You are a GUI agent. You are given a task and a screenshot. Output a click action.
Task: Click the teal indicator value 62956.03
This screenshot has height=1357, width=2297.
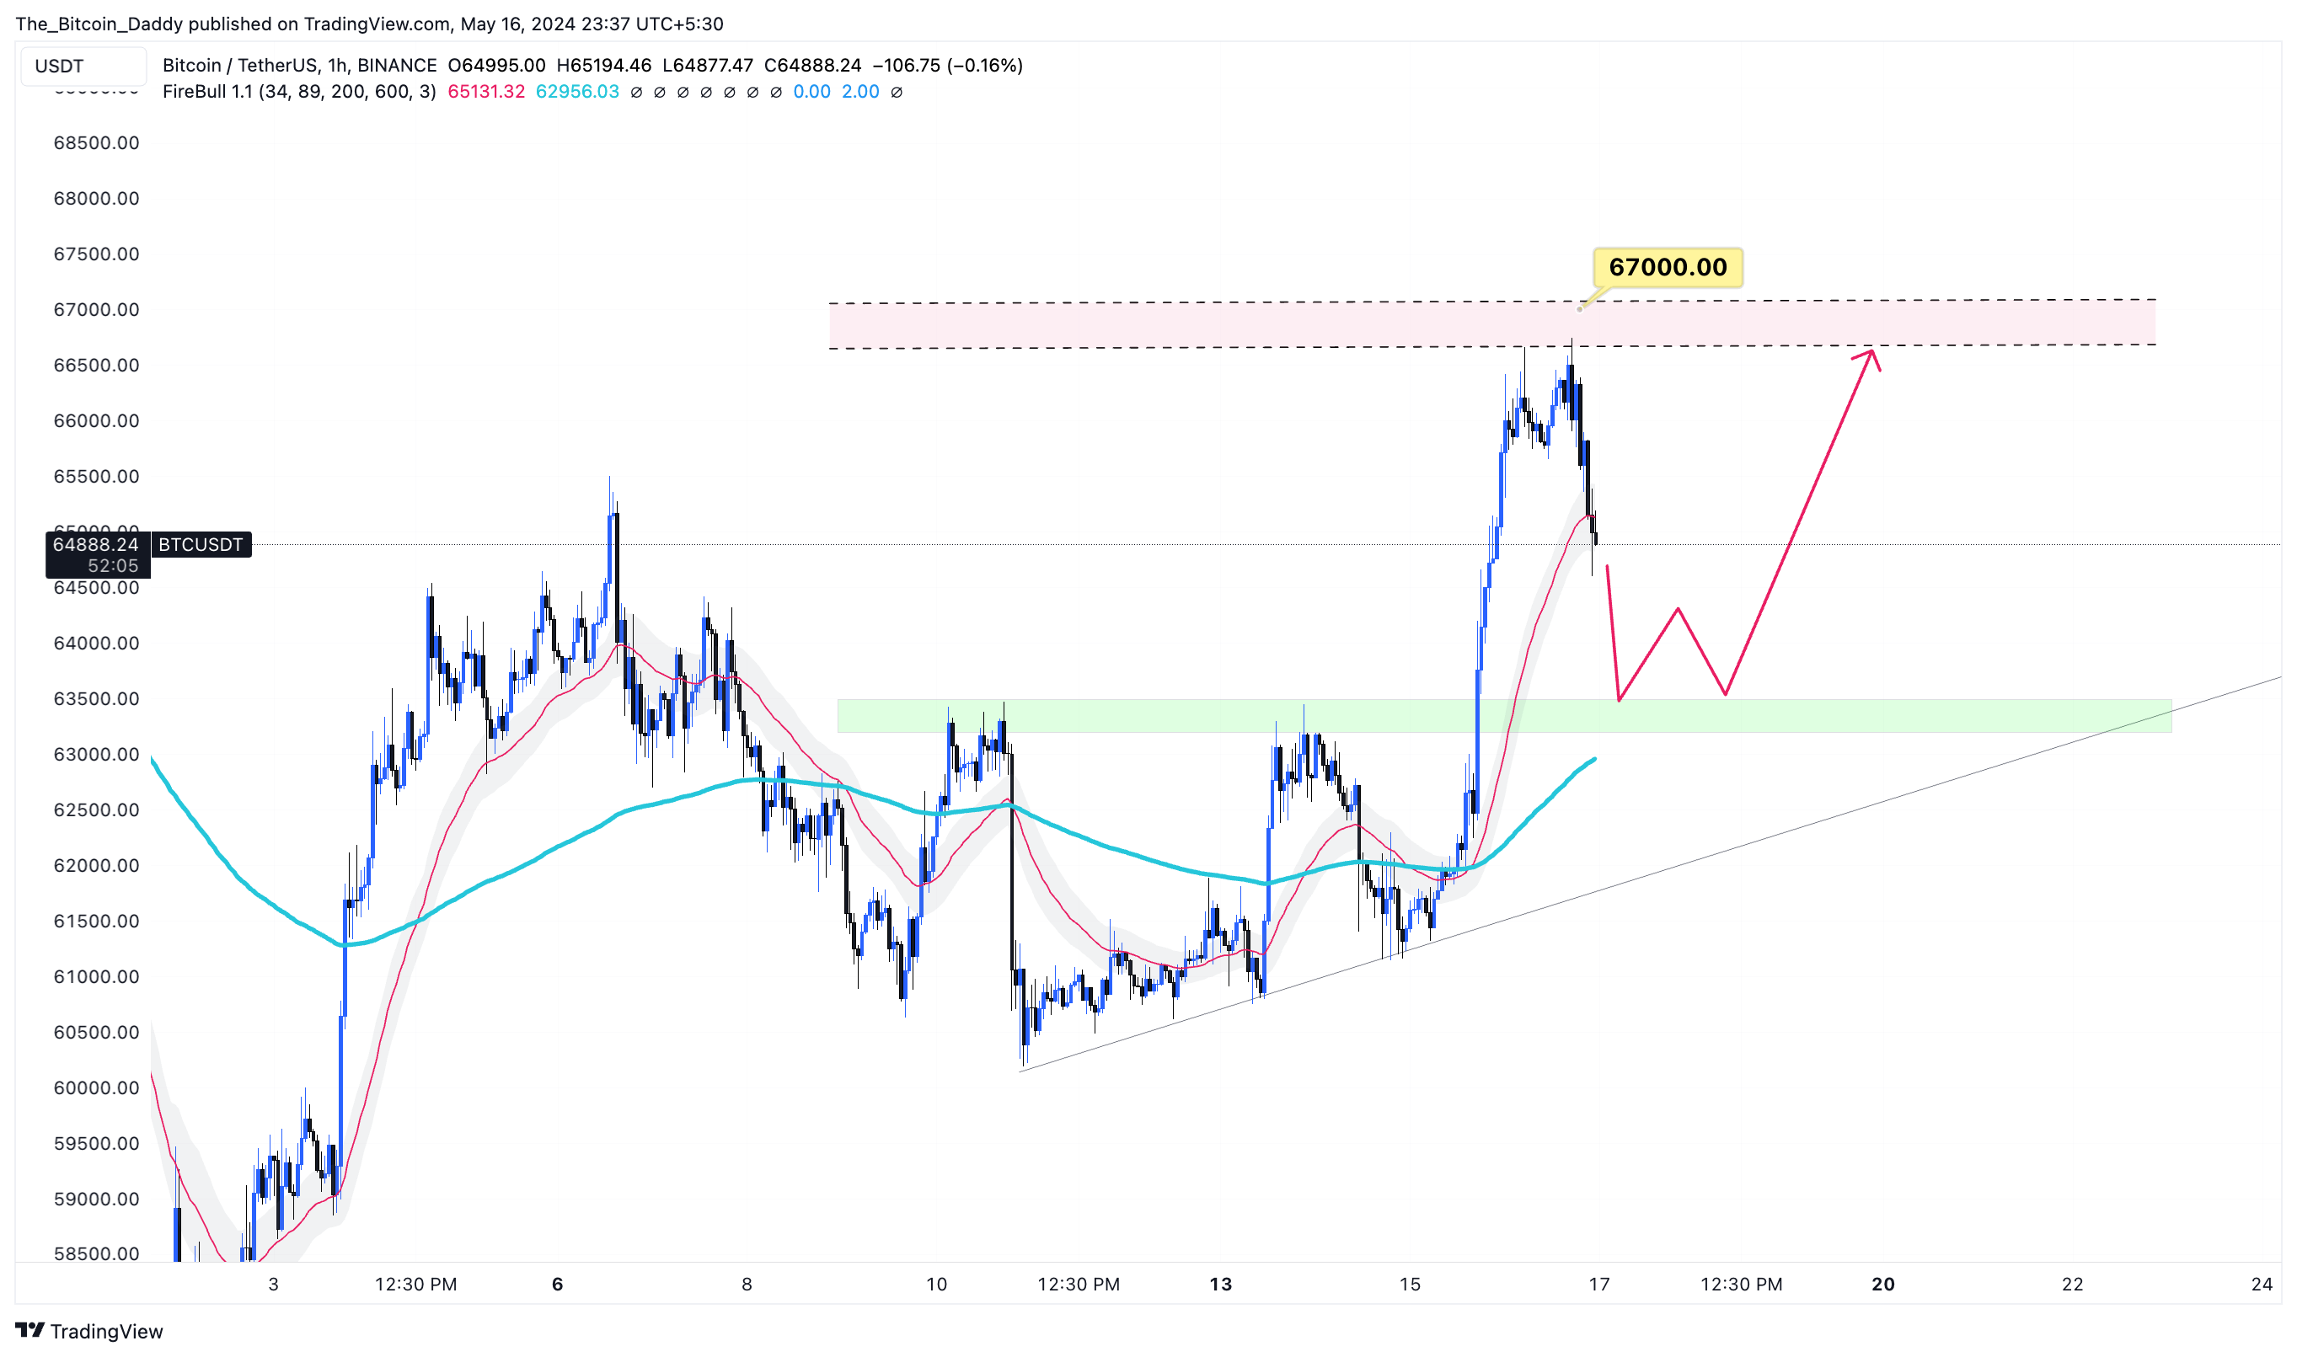tap(577, 92)
